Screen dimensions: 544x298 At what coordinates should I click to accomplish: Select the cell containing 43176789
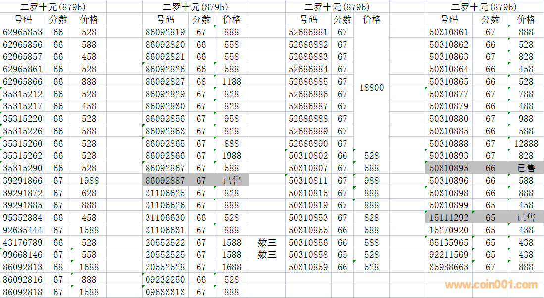tap(23, 242)
